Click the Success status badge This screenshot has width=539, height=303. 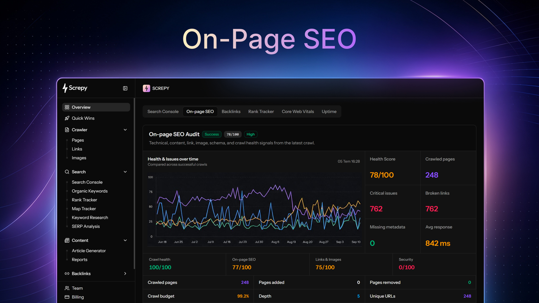point(212,134)
